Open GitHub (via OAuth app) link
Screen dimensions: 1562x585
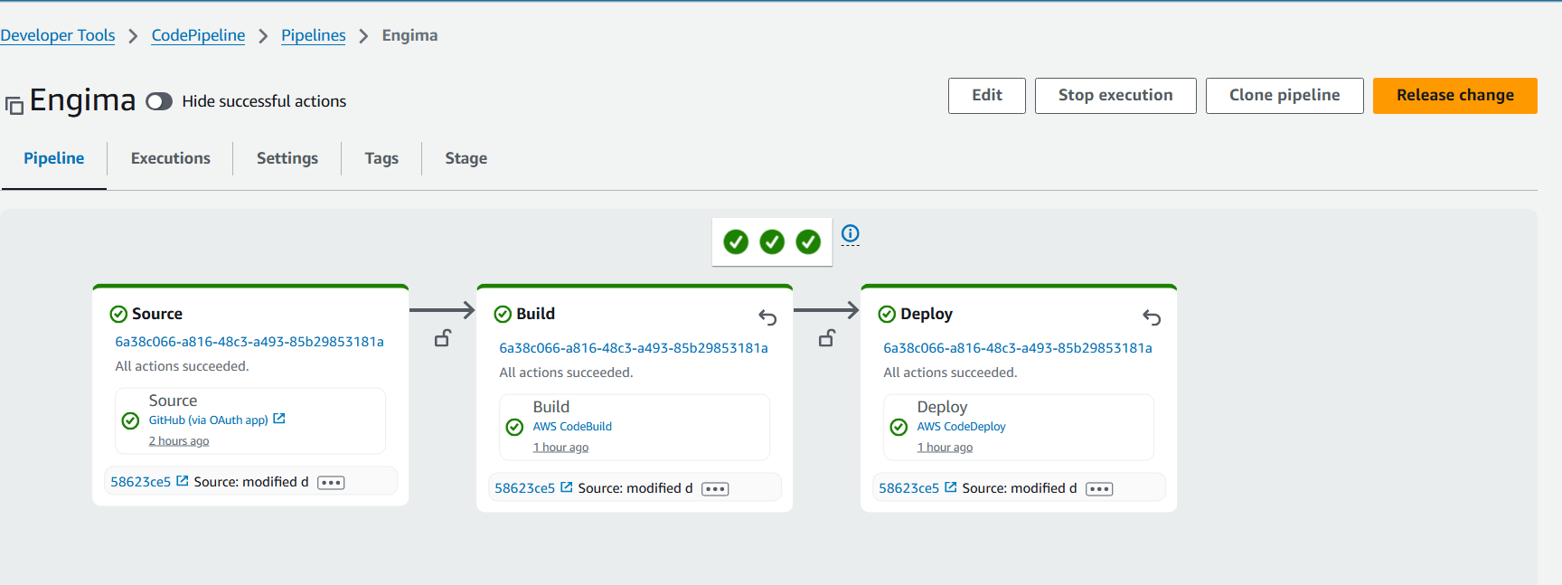click(209, 420)
